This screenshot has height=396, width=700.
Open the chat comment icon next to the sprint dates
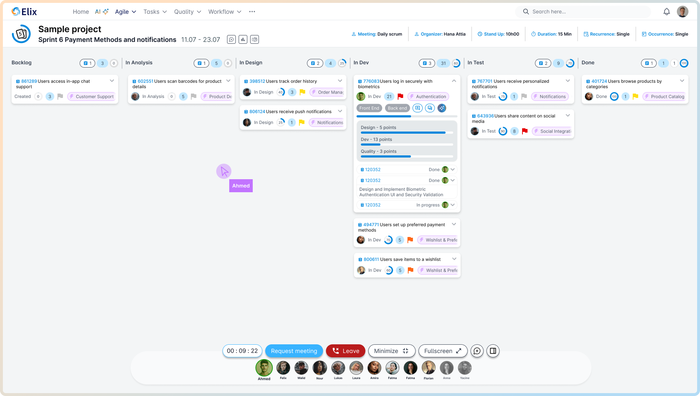pyautogui.click(x=231, y=39)
